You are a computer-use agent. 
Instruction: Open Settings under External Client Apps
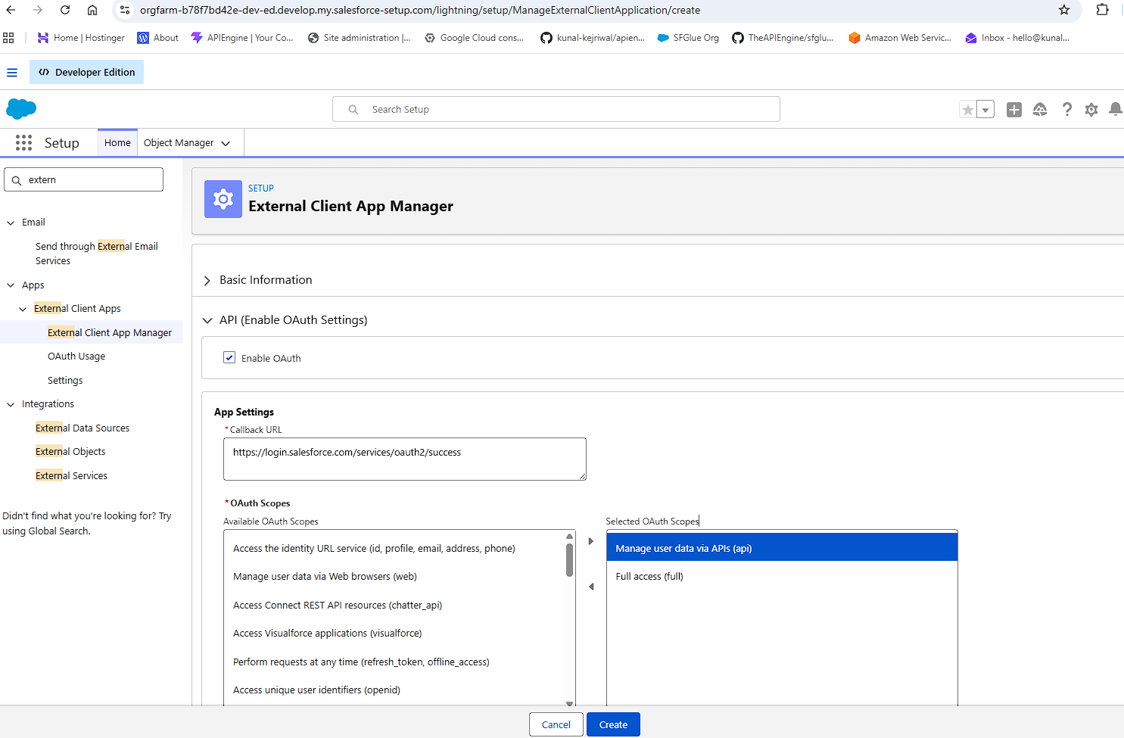coord(65,380)
